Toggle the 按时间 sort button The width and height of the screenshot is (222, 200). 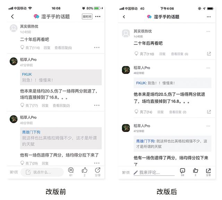point(87,17)
